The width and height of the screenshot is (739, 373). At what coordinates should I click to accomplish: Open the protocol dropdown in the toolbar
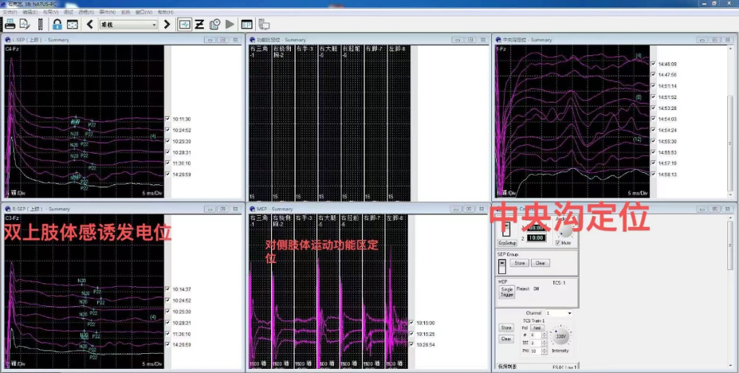click(153, 25)
